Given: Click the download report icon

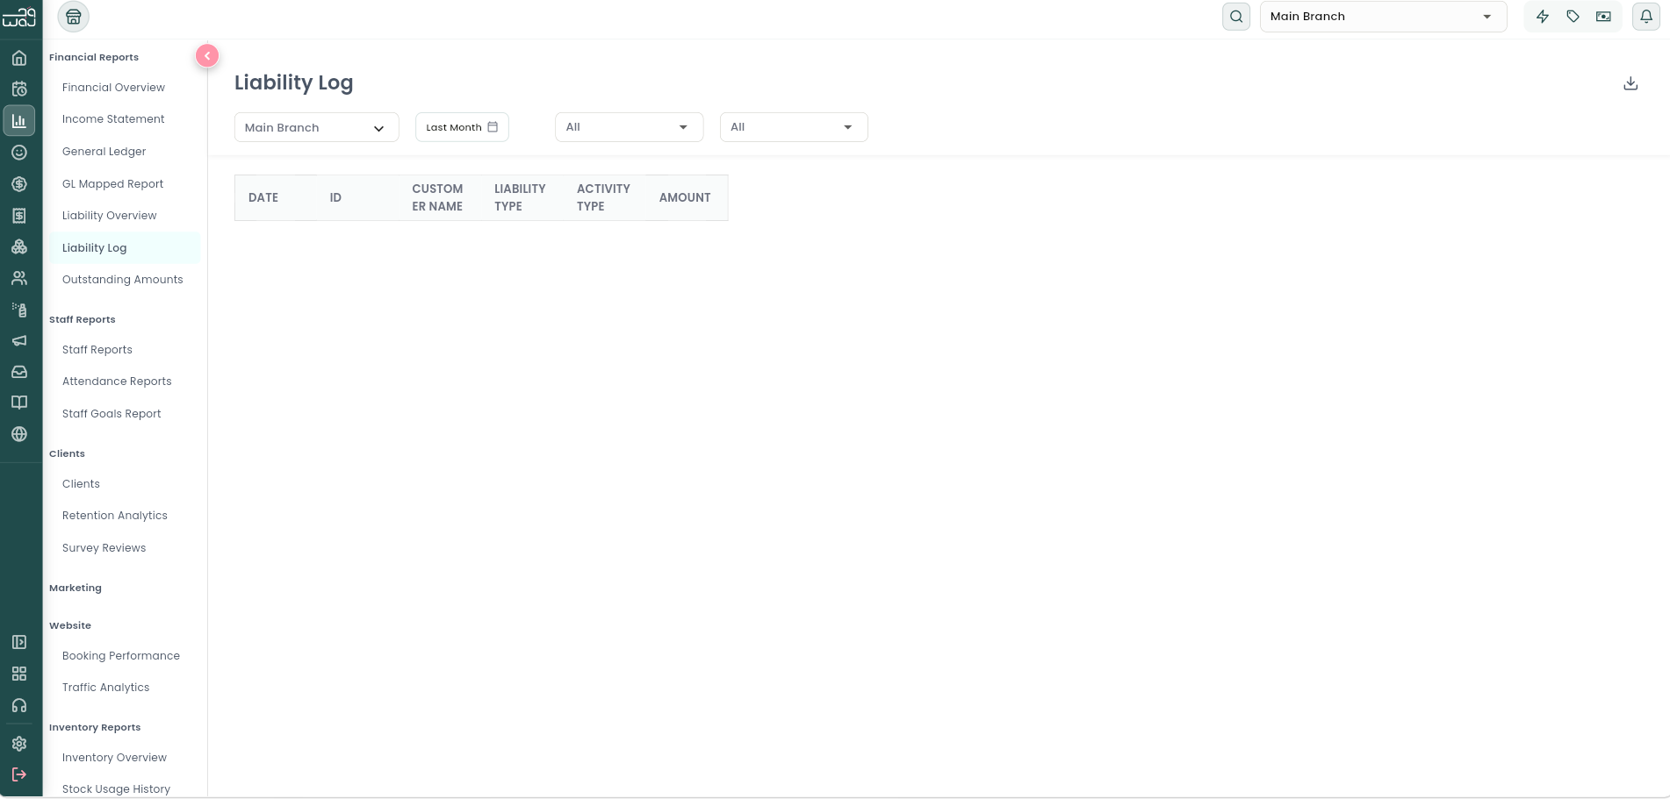Looking at the screenshot, I should click(x=1630, y=83).
